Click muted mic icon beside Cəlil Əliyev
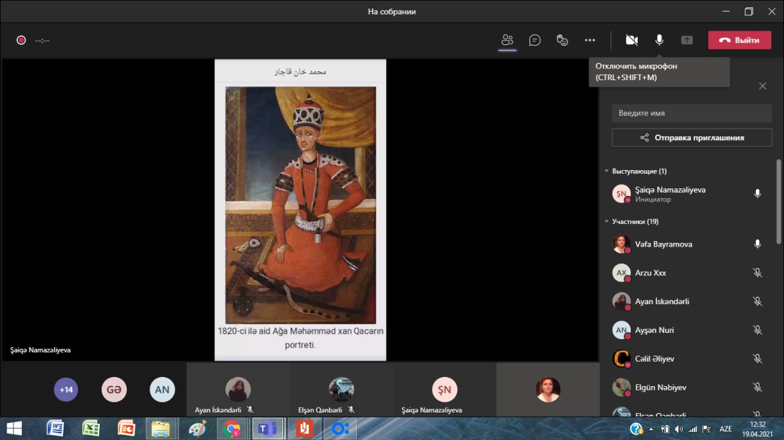This screenshot has height=440, width=784. (x=757, y=359)
